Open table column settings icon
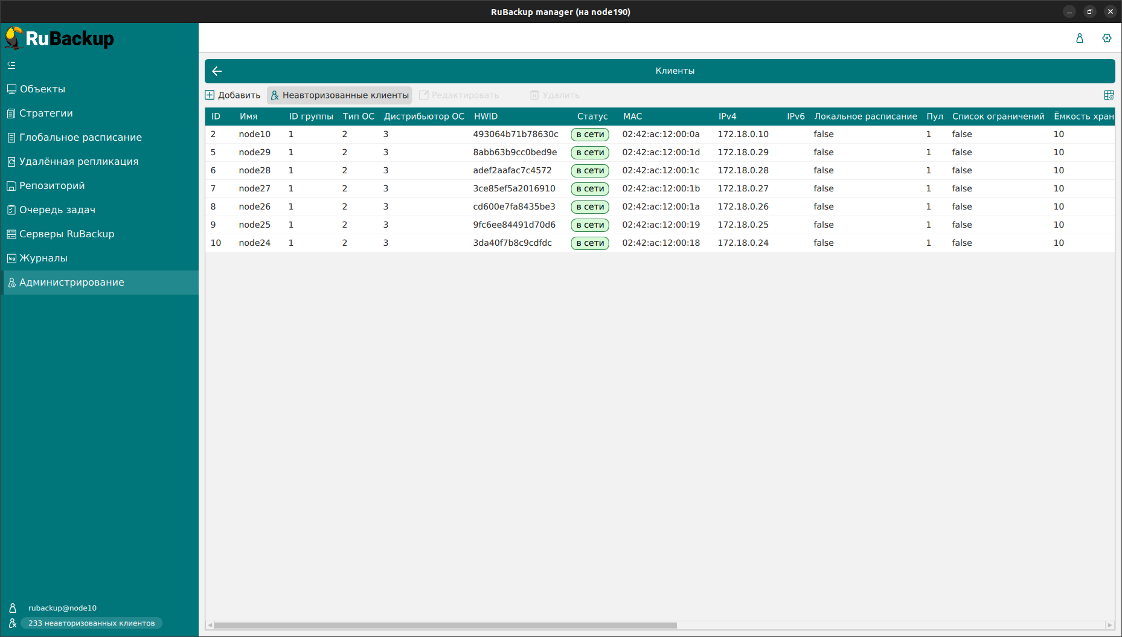 tap(1109, 95)
